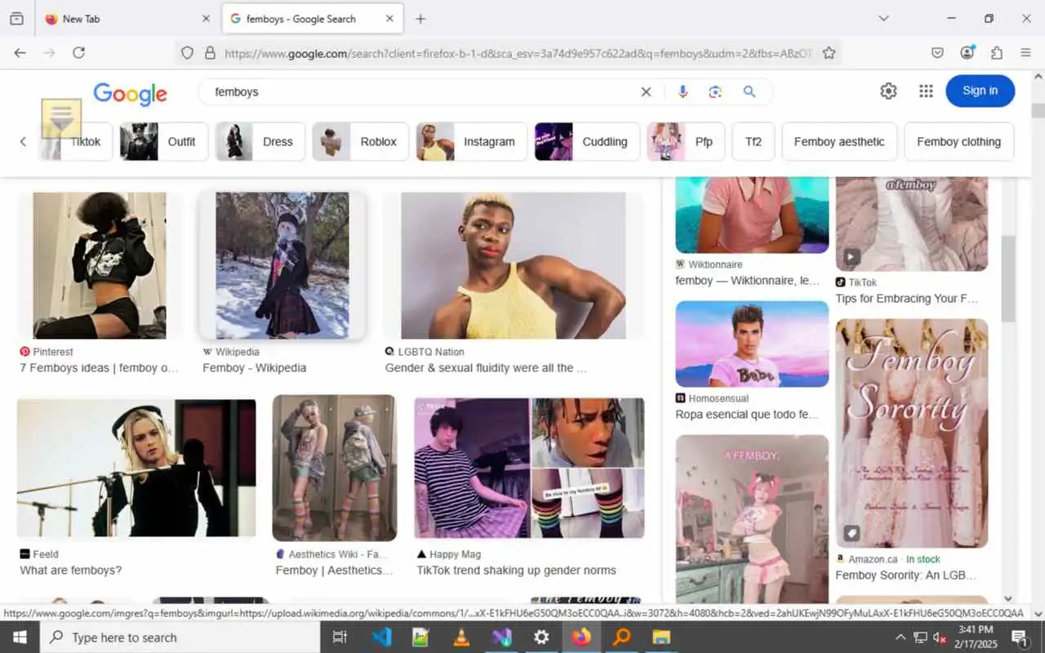This screenshot has width=1045, height=653.
Task: Open the Windows Start menu
Action: tap(20, 637)
